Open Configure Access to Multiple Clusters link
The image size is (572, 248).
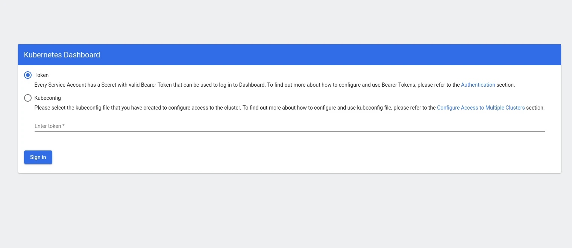coord(481,108)
